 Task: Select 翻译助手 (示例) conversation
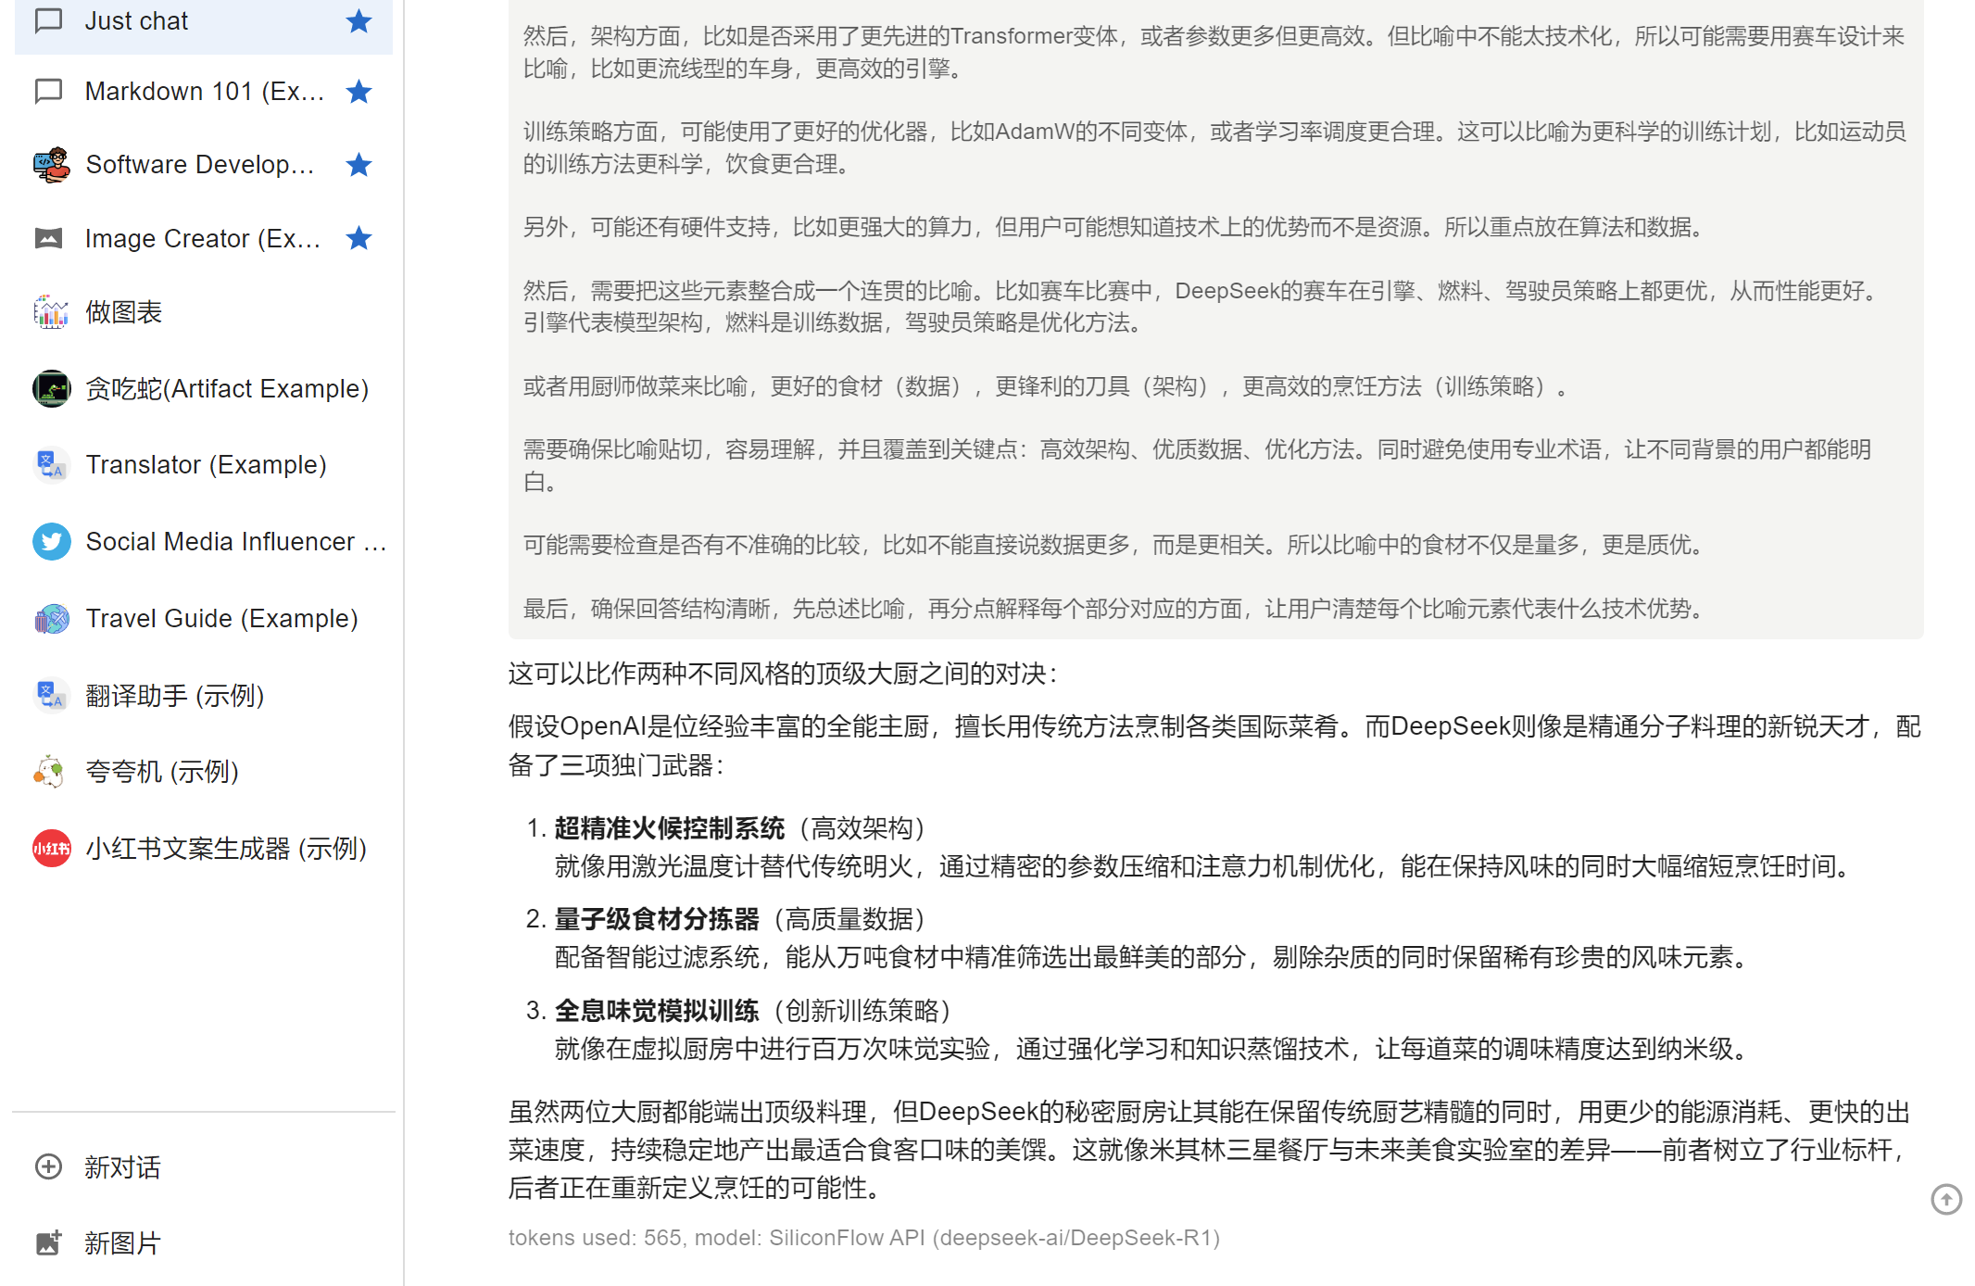(174, 695)
